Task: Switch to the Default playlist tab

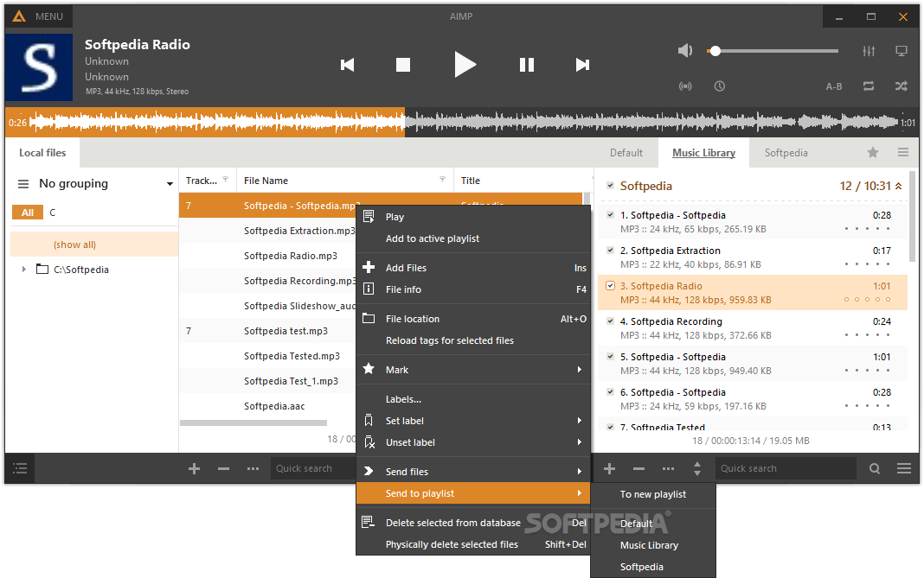Action: tap(626, 152)
